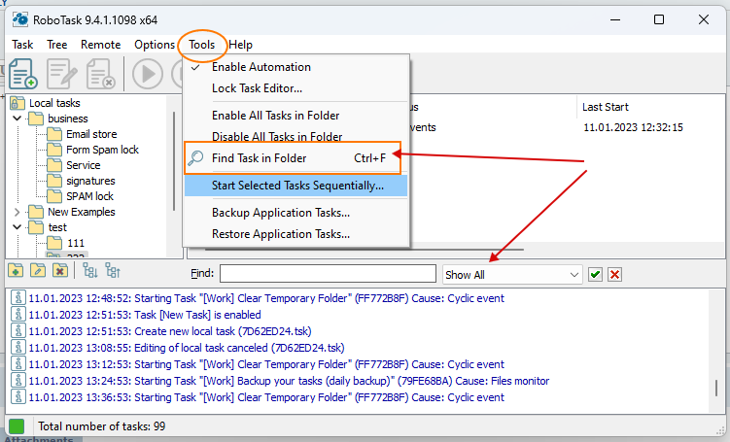Image resolution: width=730 pixels, height=442 pixels.
Task: Open the Tree menu
Action: point(56,45)
